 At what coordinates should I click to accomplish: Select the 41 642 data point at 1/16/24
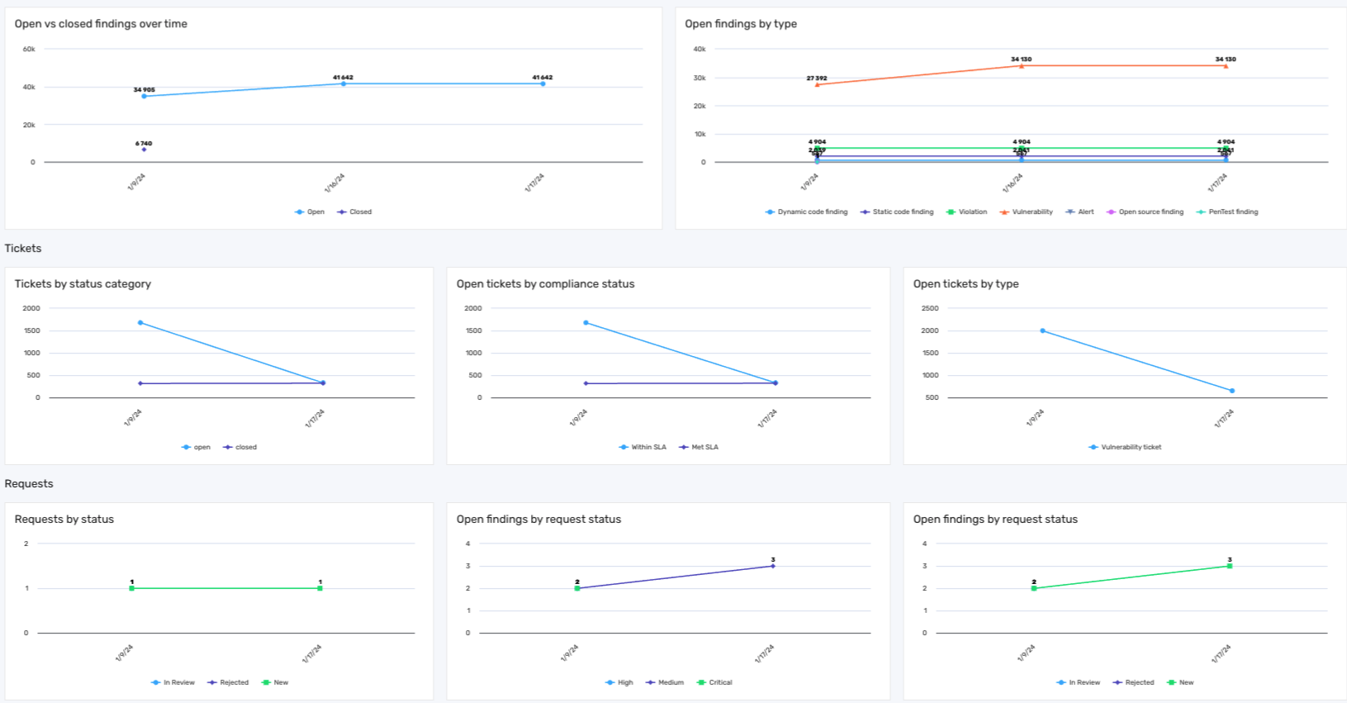344,83
